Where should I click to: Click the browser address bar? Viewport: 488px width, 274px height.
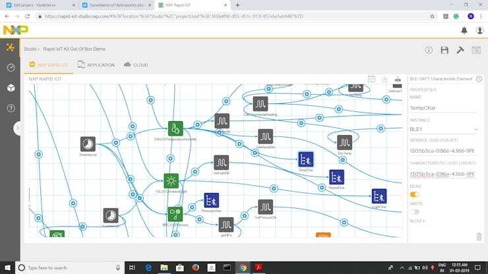coord(233,16)
